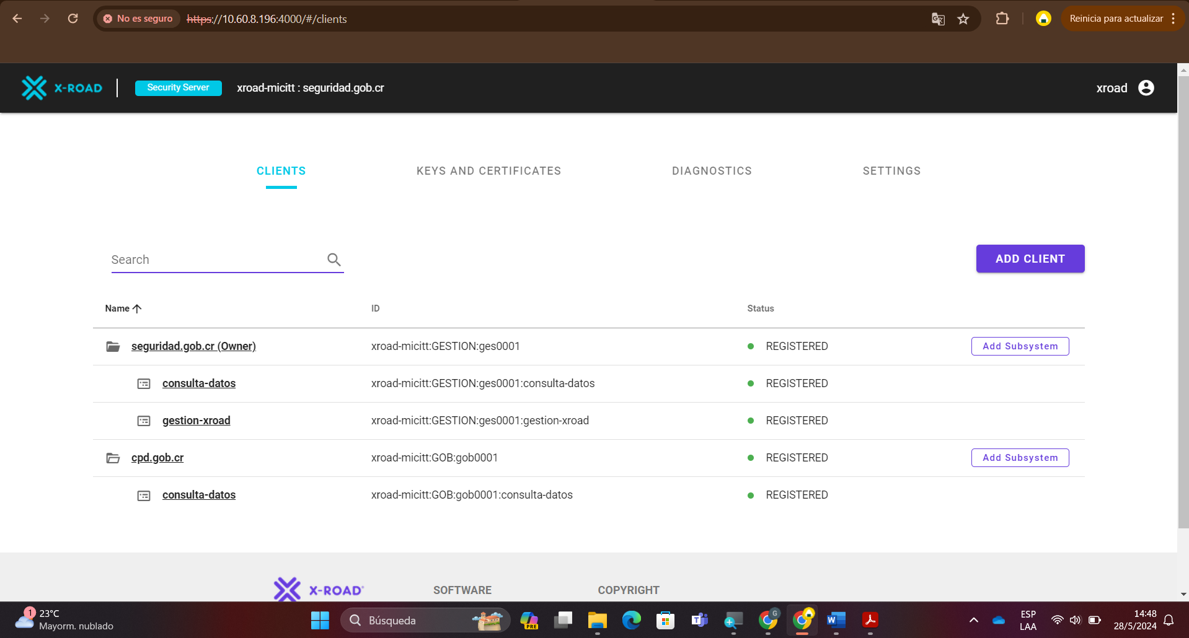Add Subsystem for seguridad.gob.cr owner

pos(1020,346)
